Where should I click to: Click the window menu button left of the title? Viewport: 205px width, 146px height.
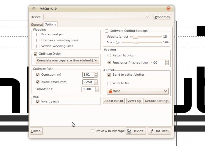click(x=34, y=9)
